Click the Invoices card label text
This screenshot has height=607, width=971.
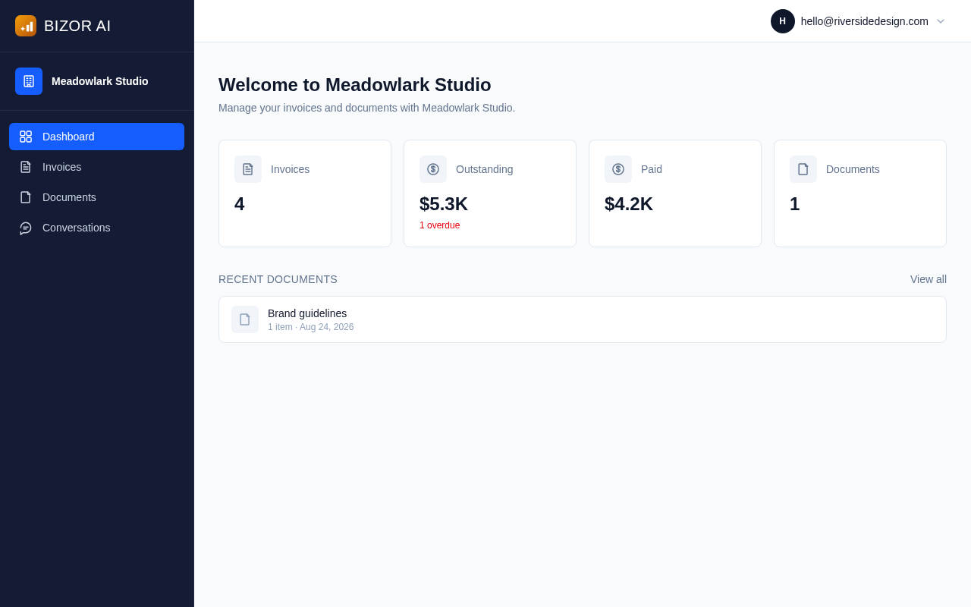pyautogui.click(x=291, y=169)
